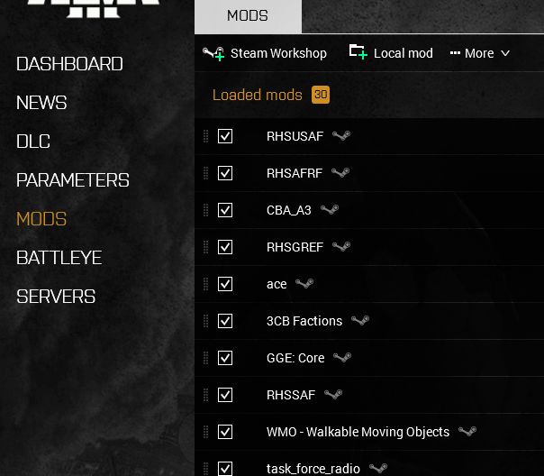The height and width of the screenshot is (476, 544).
Task: Uncheck the RHSUSAF mod checkbox
Action: [225, 136]
